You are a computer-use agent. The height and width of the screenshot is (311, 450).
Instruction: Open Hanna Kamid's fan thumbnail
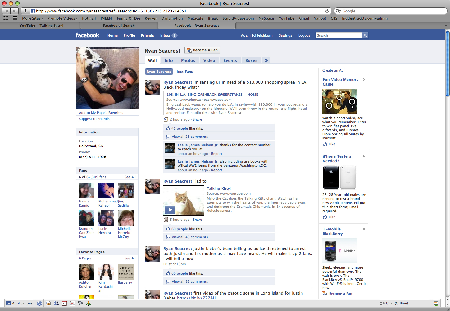click(87, 191)
